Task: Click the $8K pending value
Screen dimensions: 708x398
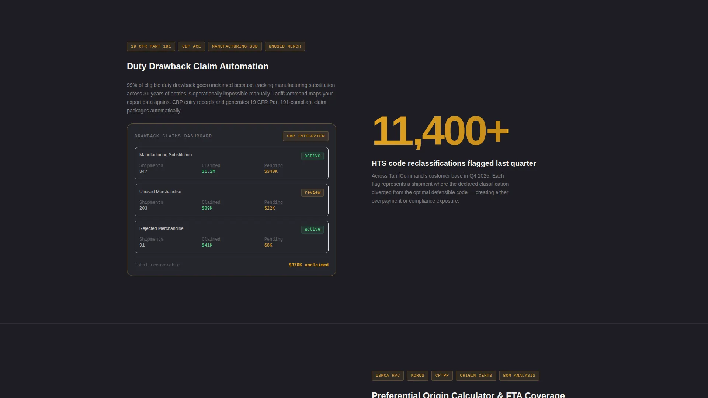Action: (x=268, y=245)
